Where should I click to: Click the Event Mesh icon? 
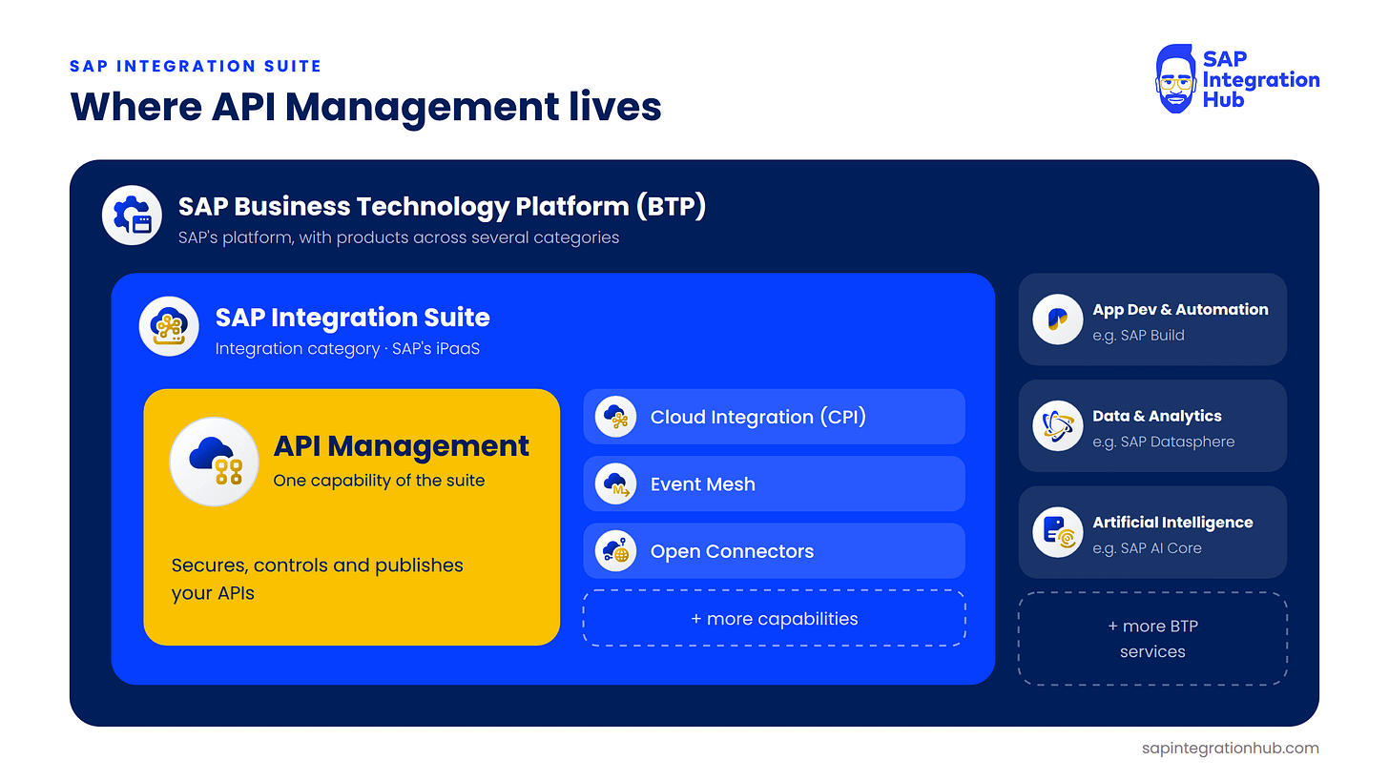pos(615,483)
